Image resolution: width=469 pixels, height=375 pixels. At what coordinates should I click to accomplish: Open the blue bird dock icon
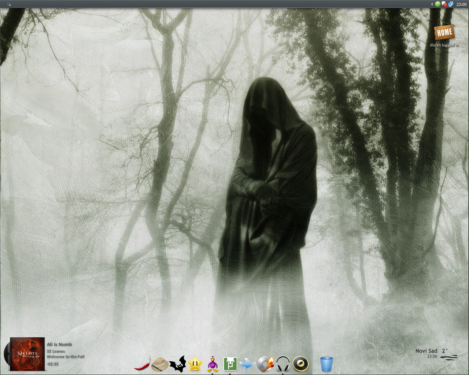pyautogui.click(x=247, y=364)
